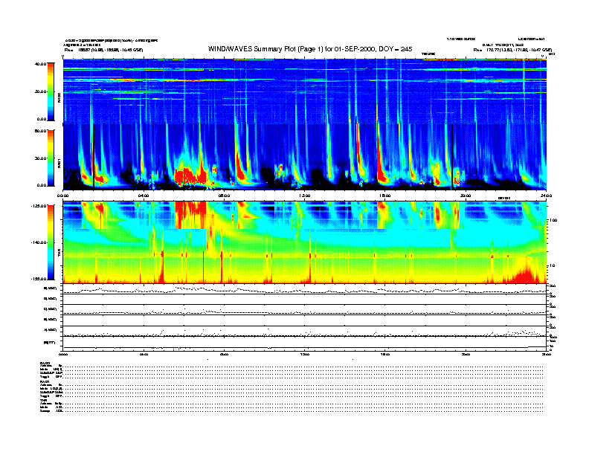Click the WIND/WAVES Summary Plot title
This screenshot has height=455, width=589.
[x=310, y=49]
